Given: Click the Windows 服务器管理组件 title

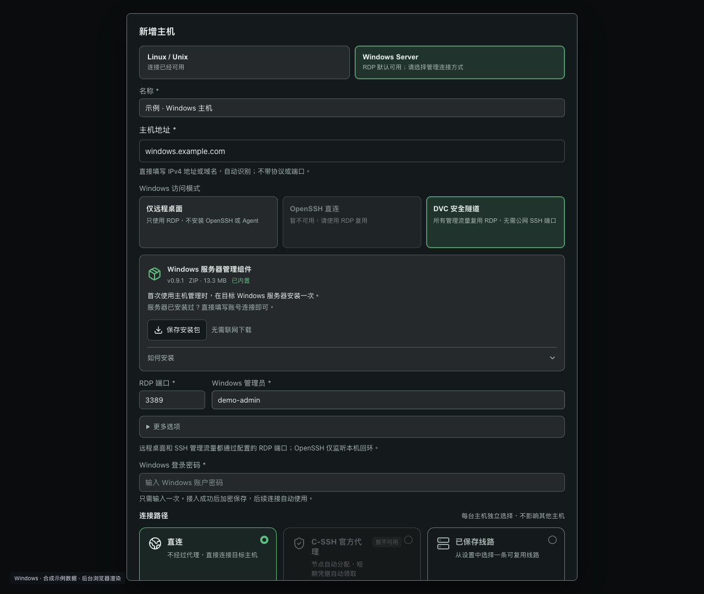Looking at the screenshot, I should click(209, 269).
